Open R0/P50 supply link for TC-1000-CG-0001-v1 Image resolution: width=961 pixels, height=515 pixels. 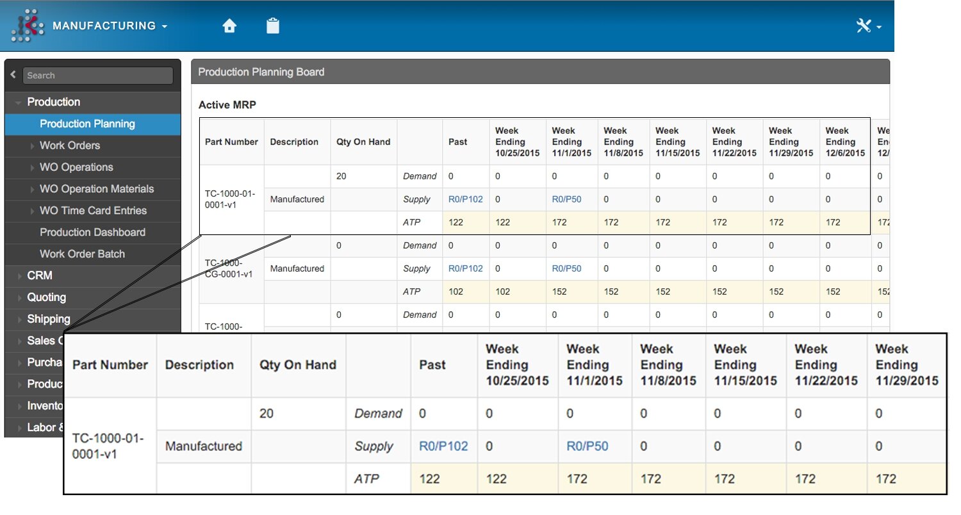click(566, 268)
